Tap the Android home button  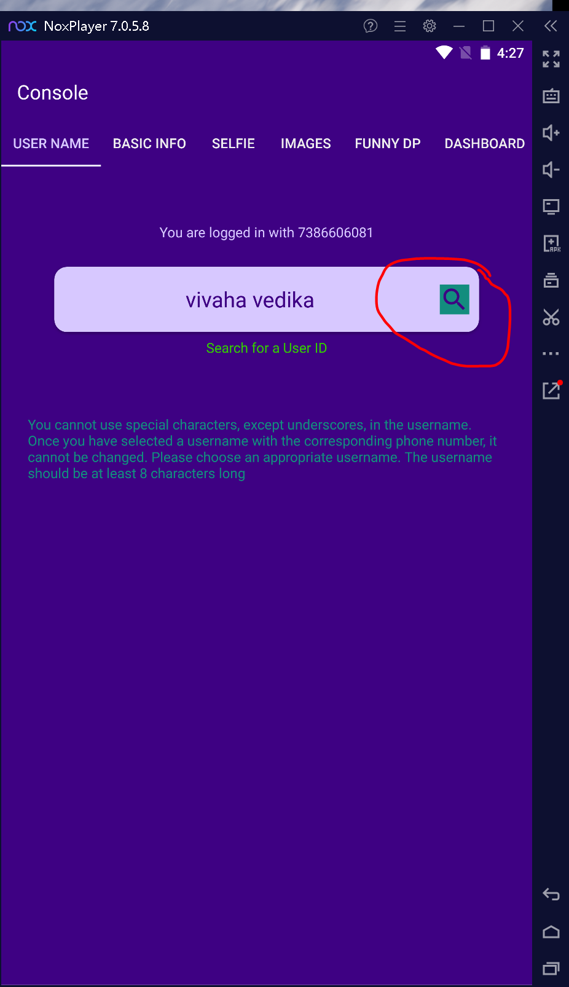[551, 932]
